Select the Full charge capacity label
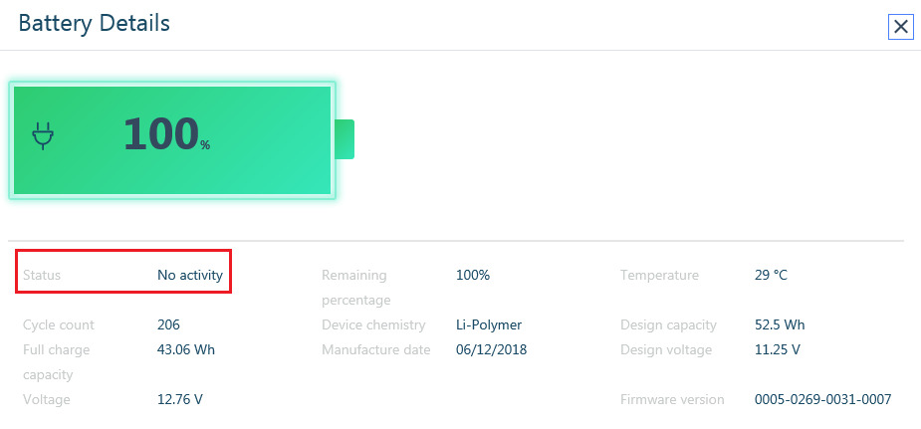921x429 pixels. (x=57, y=362)
